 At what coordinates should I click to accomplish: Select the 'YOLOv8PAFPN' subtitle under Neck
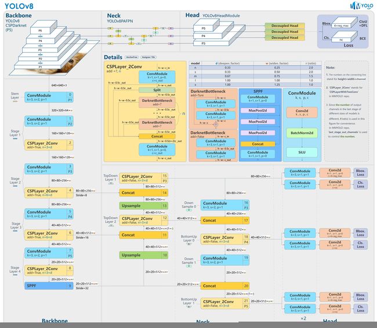point(119,21)
